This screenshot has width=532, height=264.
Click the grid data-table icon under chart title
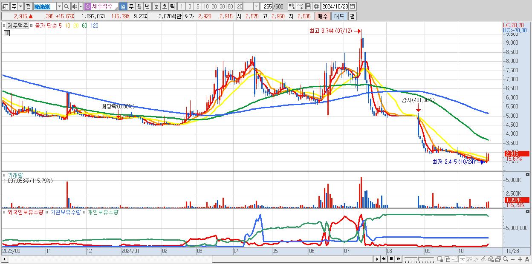pyautogui.click(x=6, y=34)
